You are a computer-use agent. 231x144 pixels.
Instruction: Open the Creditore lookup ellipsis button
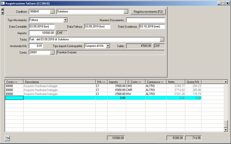pyautogui.click(x=52, y=12)
